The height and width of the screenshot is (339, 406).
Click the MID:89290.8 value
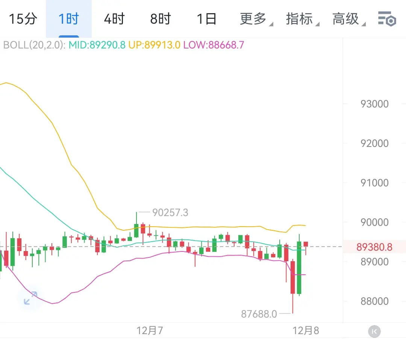point(97,45)
